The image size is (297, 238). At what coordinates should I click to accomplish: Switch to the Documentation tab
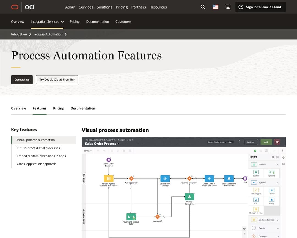click(x=83, y=108)
